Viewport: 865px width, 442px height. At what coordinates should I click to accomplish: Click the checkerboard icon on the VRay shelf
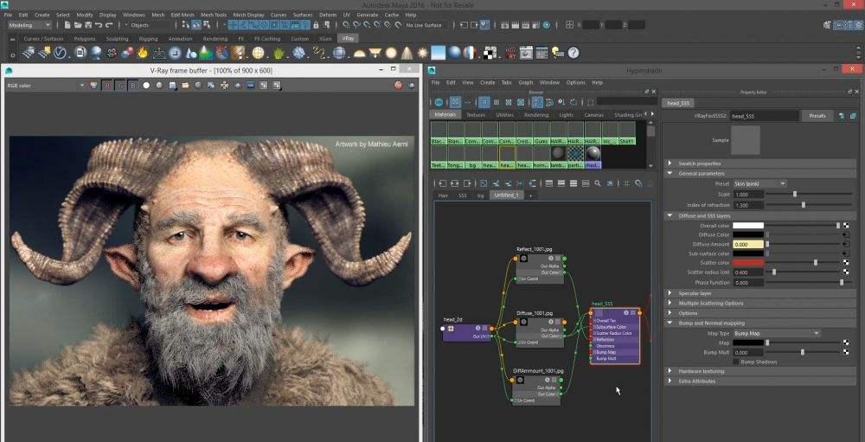490,53
